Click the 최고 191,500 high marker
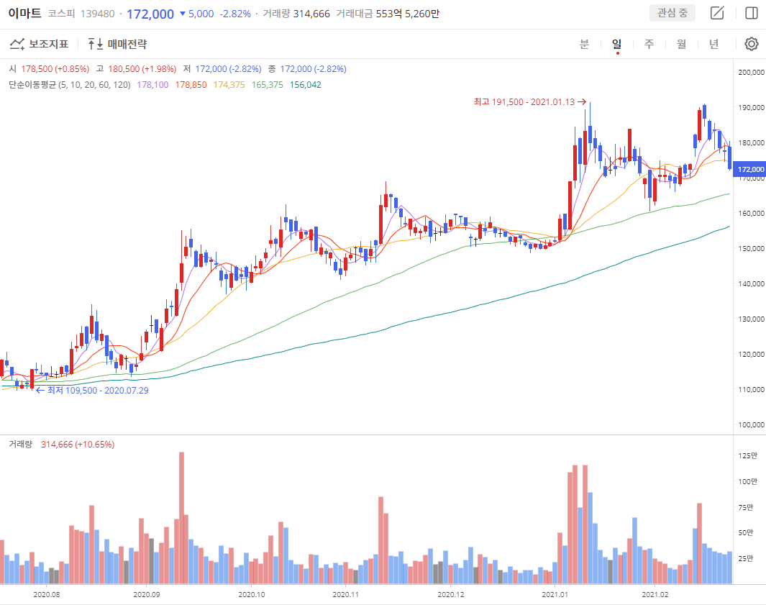The height and width of the screenshot is (605, 766). tap(529, 101)
